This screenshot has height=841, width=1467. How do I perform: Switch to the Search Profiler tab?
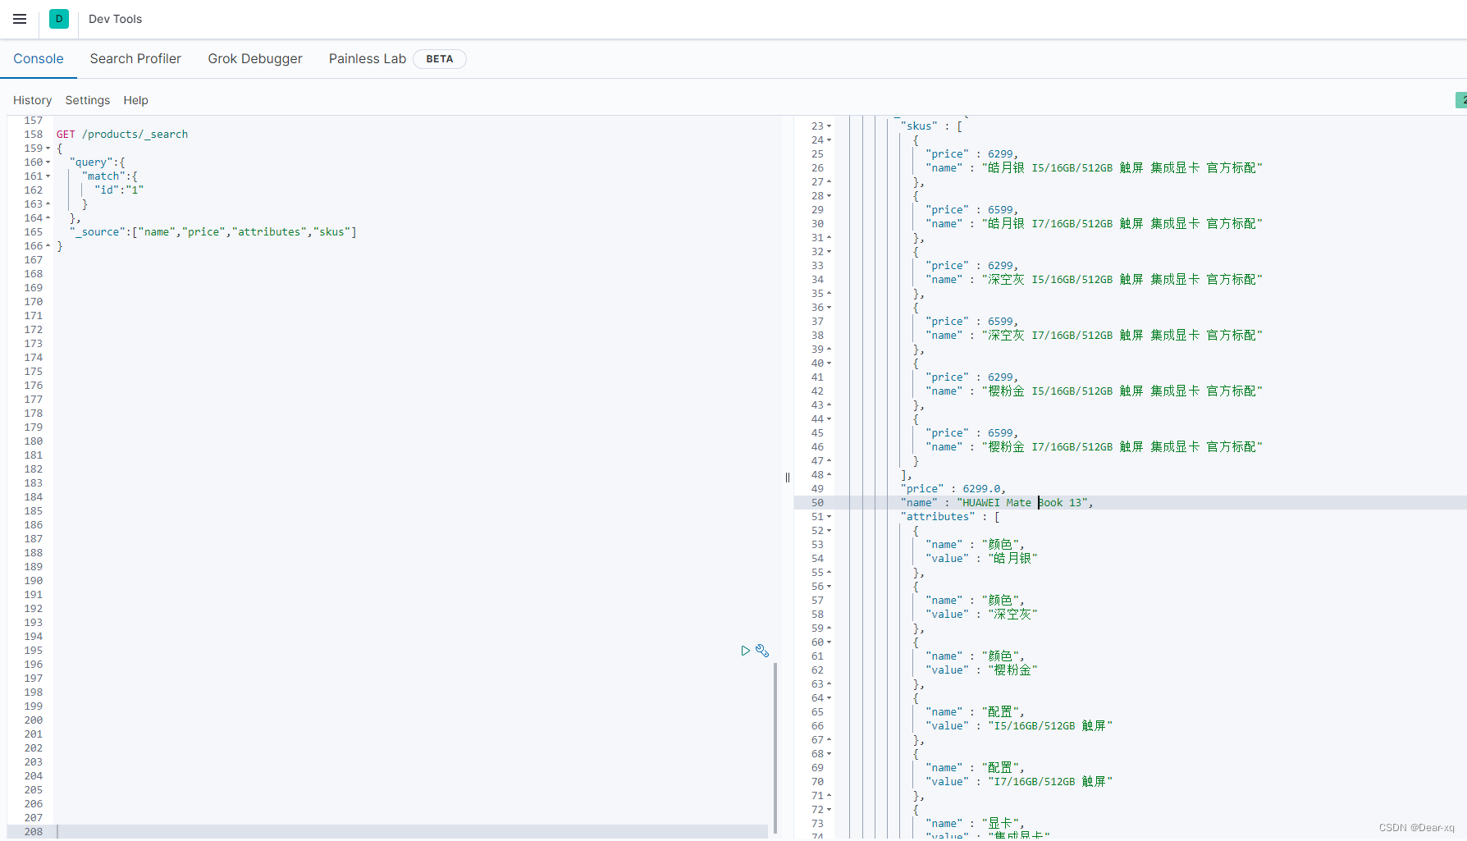135,59
